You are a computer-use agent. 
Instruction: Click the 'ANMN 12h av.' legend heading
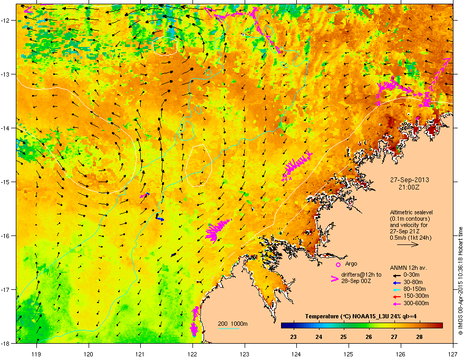pyautogui.click(x=408, y=268)
